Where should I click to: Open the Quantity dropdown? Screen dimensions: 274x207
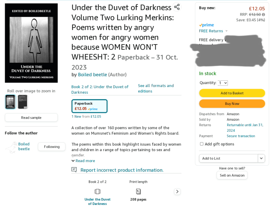pyautogui.click(x=223, y=83)
